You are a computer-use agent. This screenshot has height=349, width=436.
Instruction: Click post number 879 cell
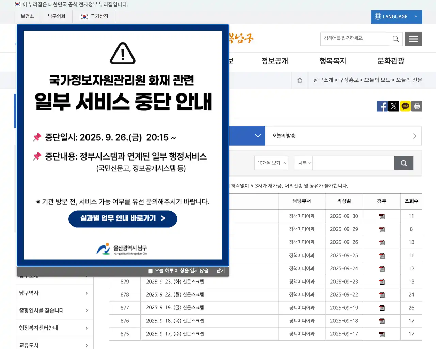pos(125,282)
